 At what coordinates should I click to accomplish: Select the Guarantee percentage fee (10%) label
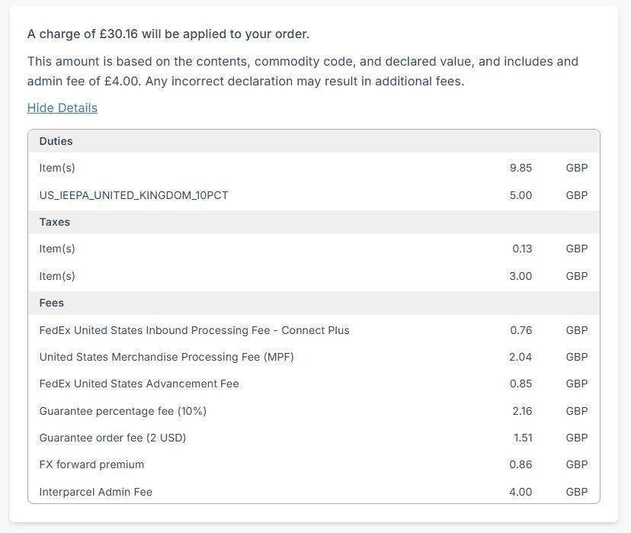point(123,411)
